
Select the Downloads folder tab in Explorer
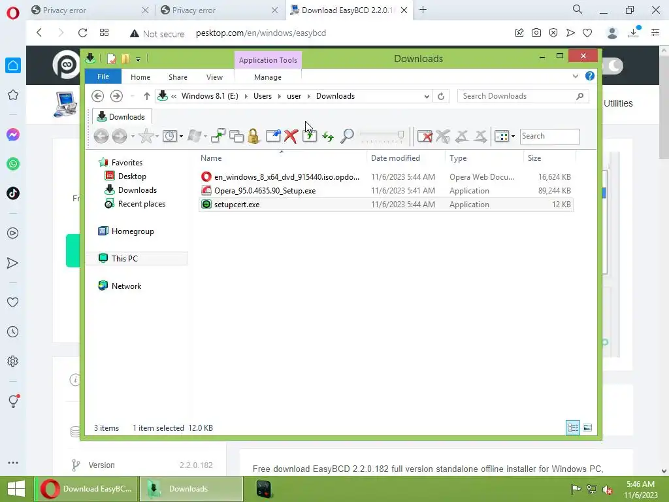tap(122, 116)
